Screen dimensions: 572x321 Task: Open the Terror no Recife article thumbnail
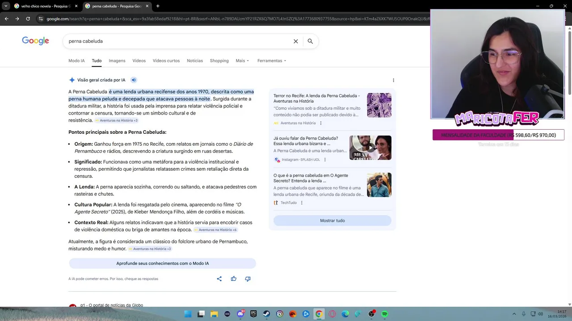point(379,105)
